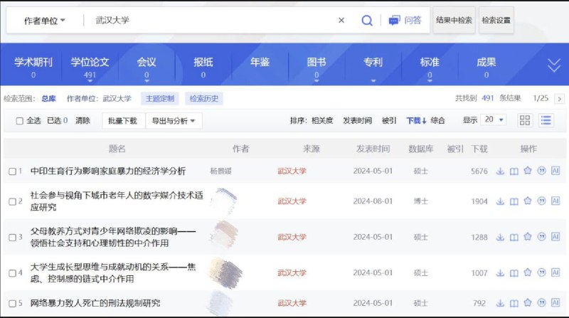Click the 结果中检索 button
The width and height of the screenshot is (569, 318).
click(x=454, y=21)
